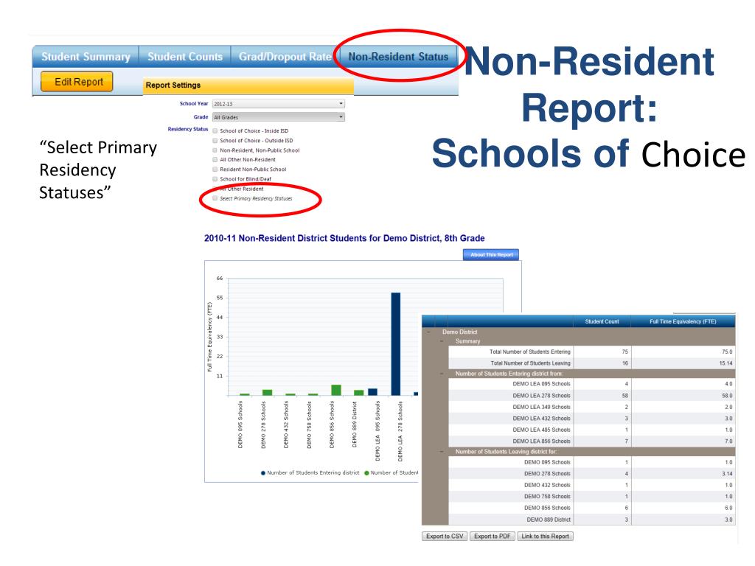The width and height of the screenshot is (755, 566).
Task: Click Export to PDF button
Action: point(492,537)
